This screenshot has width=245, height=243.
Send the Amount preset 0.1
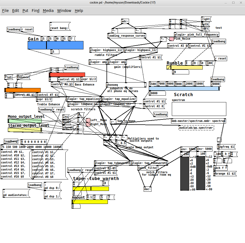point(90,197)
